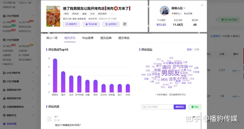Close the note detail popup with X
Viewport: 244px width, 129px height.
click(x=202, y=5)
